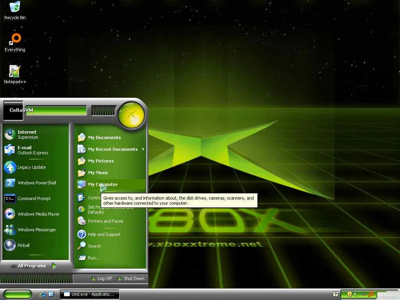Click the Shut Down button

click(x=130, y=279)
